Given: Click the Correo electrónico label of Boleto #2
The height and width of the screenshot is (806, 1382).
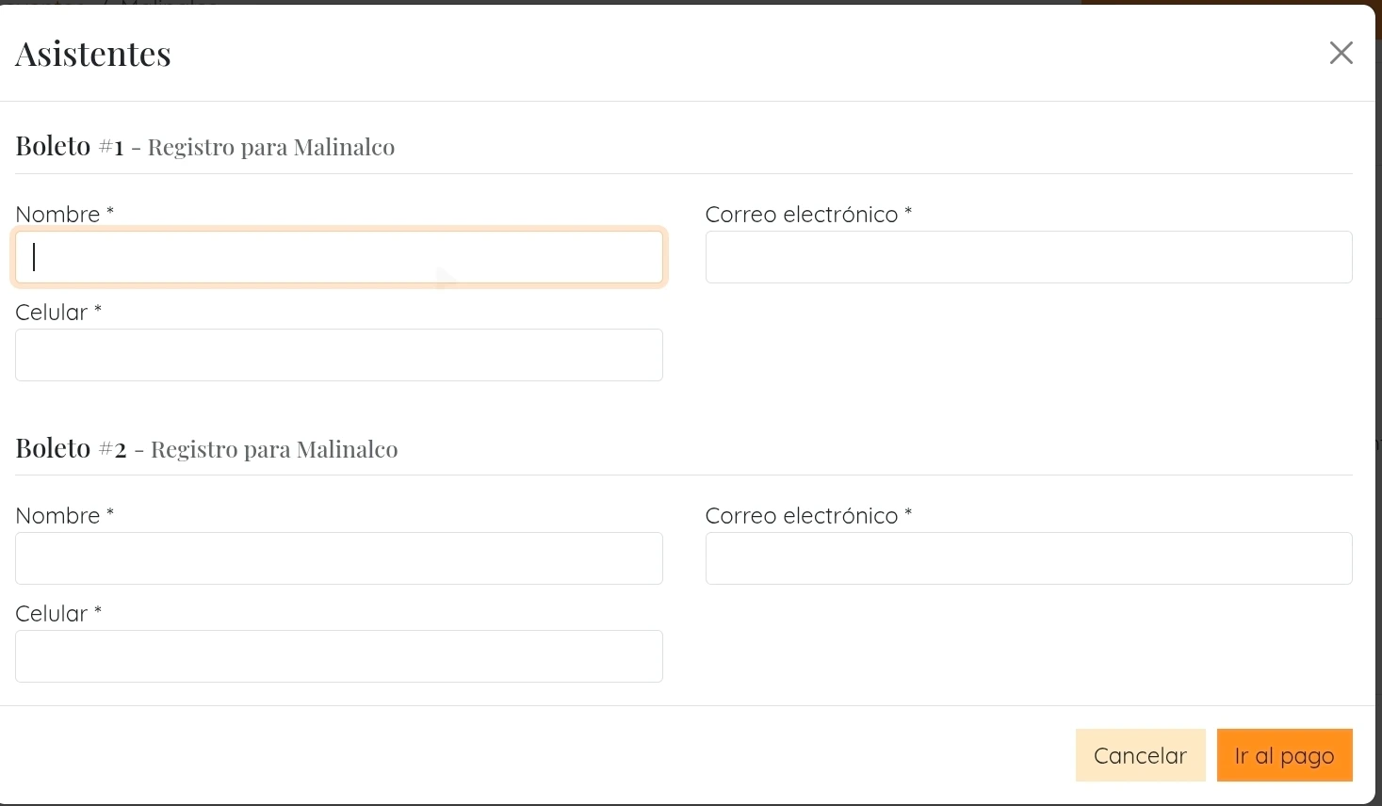Looking at the screenshot, I should click(x=801, y=516).
